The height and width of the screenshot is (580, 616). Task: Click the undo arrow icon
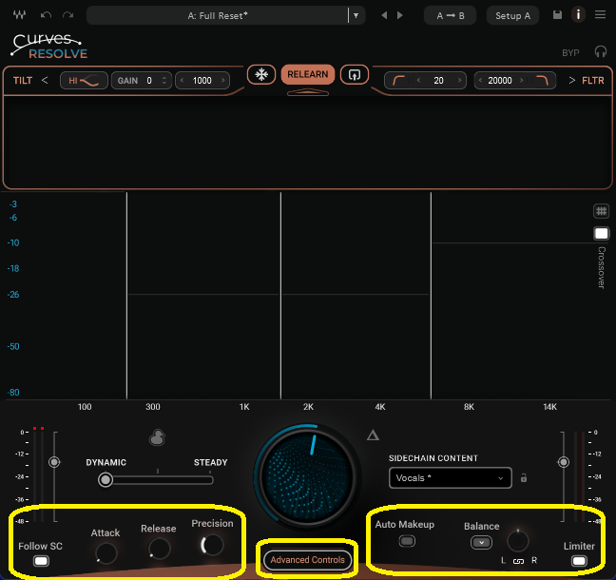pos(46,15)
